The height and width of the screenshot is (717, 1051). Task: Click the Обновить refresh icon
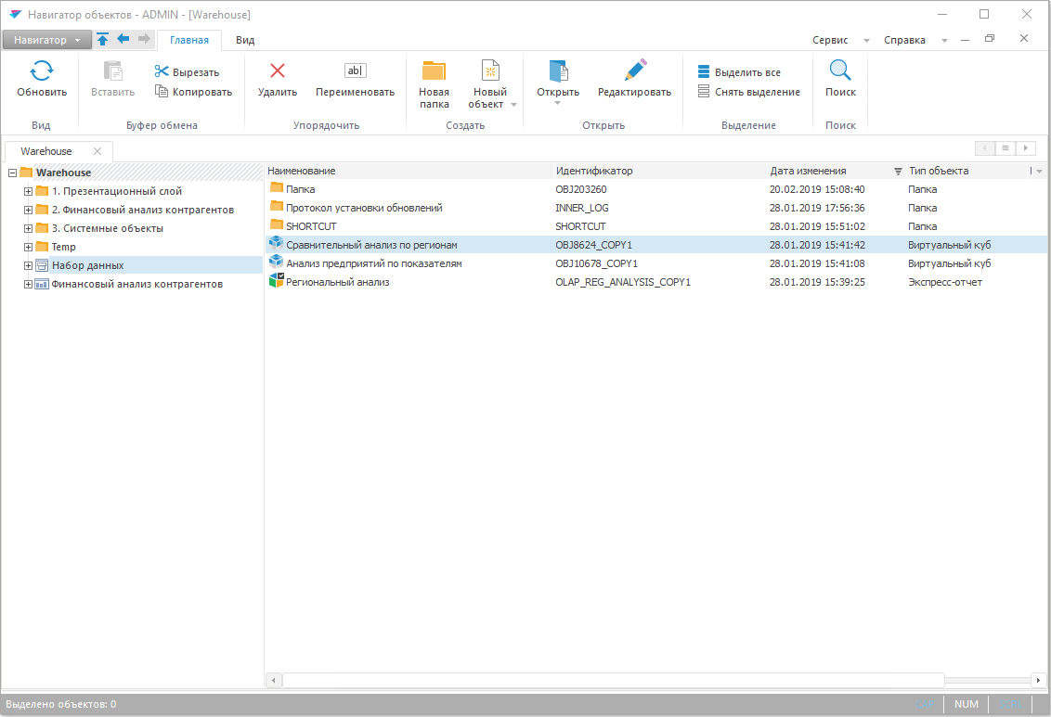point(42,71)
